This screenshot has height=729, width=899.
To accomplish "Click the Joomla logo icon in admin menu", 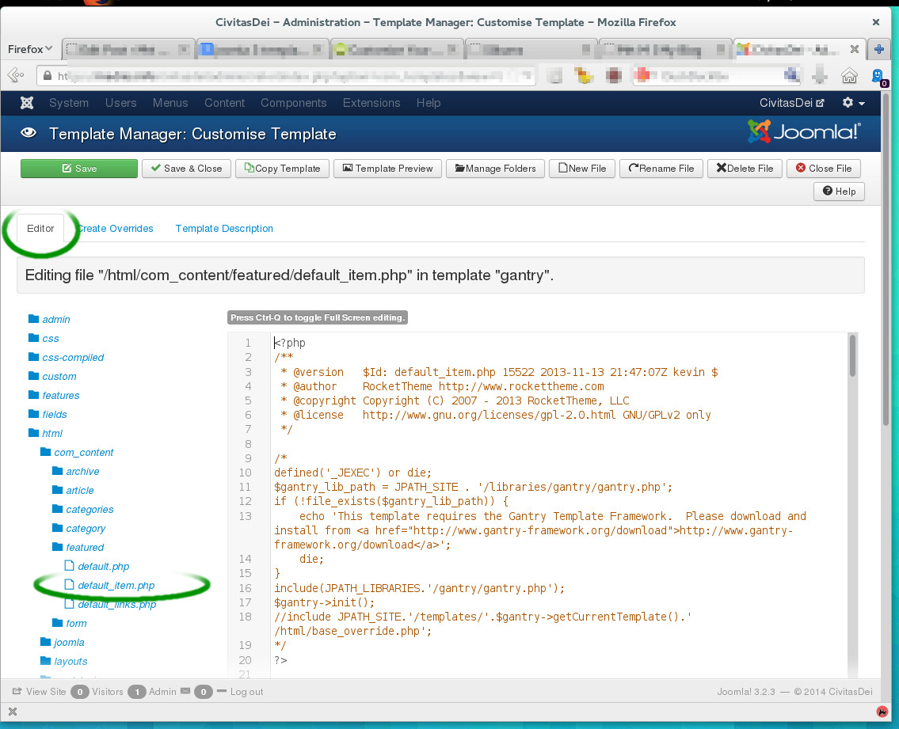I will pyautogui.click(x=27, y=103).
